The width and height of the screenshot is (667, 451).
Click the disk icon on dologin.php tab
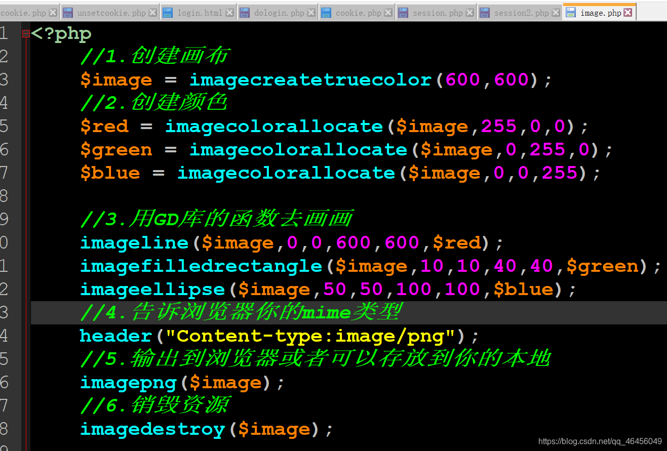click(x=245, y=13)
